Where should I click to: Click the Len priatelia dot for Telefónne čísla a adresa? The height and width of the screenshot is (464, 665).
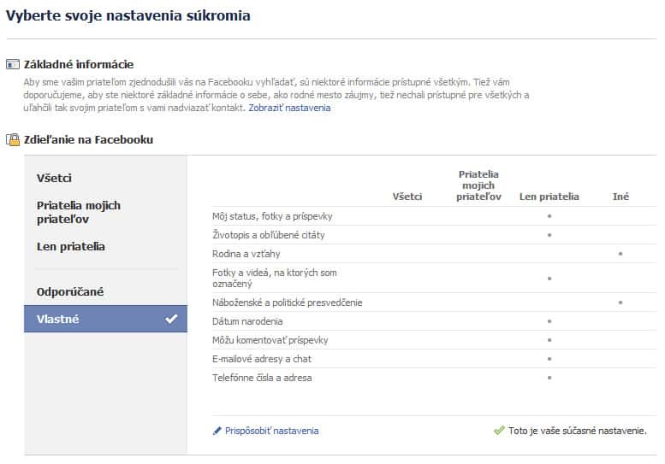[549, 377]
